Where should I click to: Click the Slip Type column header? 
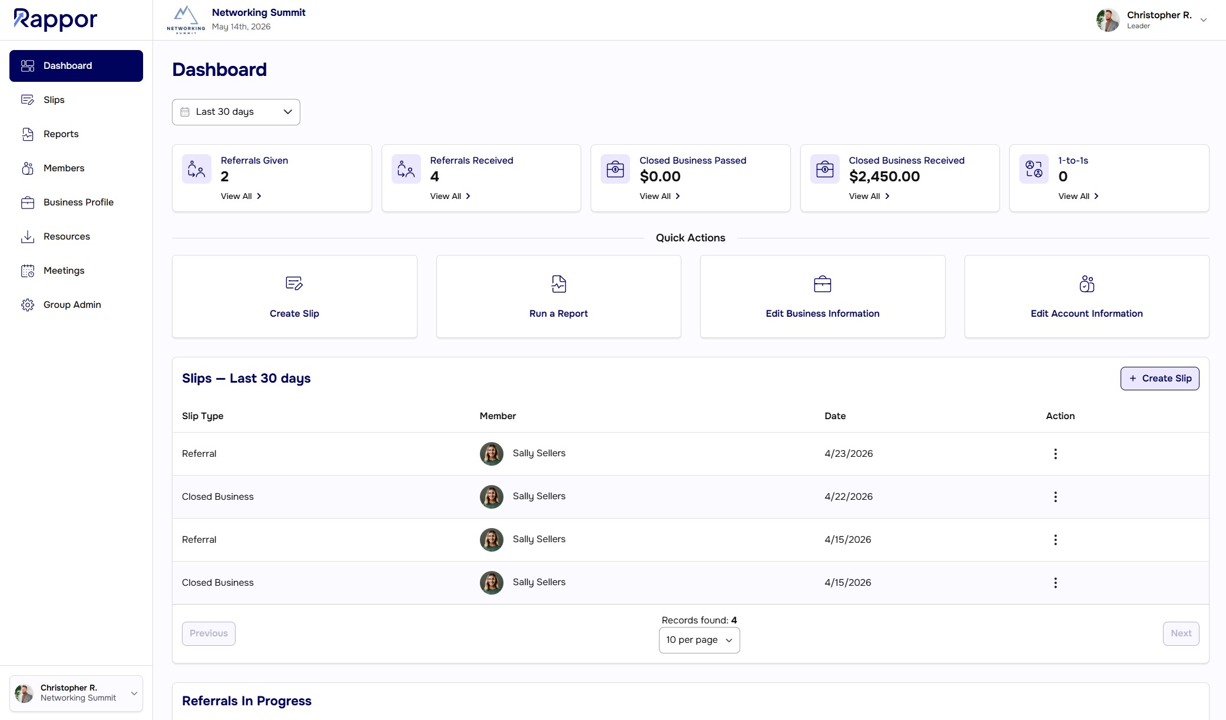point(203,416)
